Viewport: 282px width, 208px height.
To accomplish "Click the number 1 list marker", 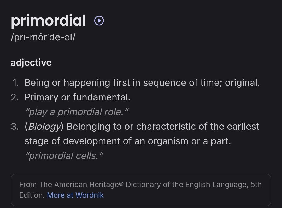I will (16, 83).
